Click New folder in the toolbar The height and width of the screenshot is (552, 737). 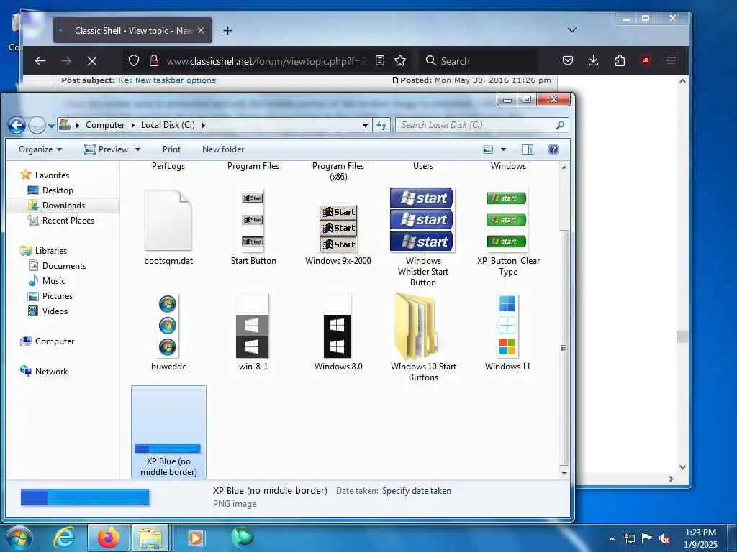[223, 149]
